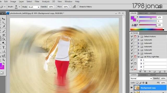Hide the Background copy layer
Viewport: 167px width, 93px height.
point(132,88)
